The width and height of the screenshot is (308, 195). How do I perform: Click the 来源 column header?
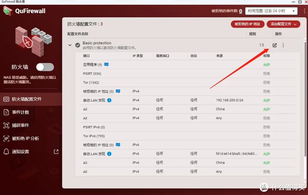[219, 56]
